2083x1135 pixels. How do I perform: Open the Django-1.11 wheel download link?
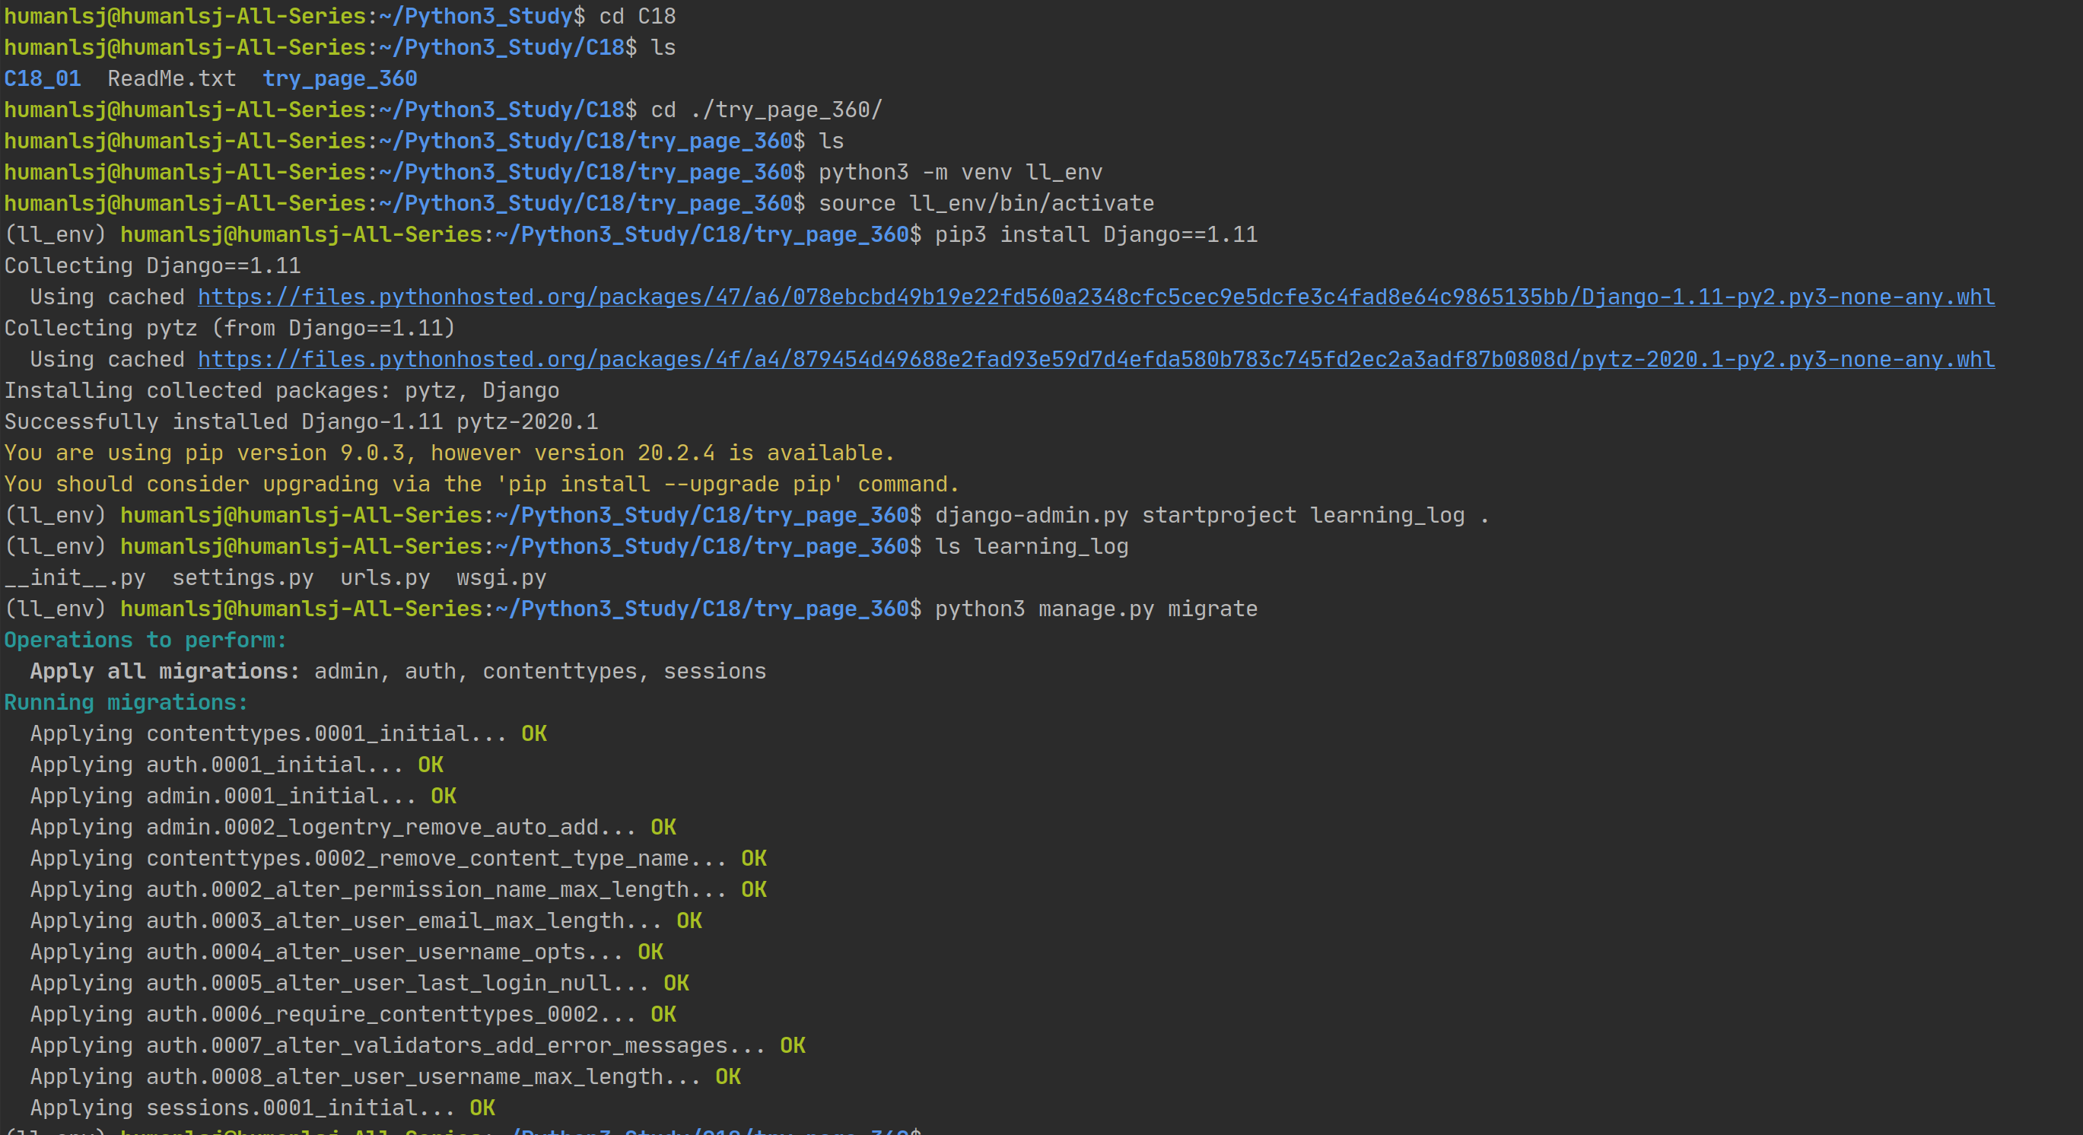coord(1096,297)
